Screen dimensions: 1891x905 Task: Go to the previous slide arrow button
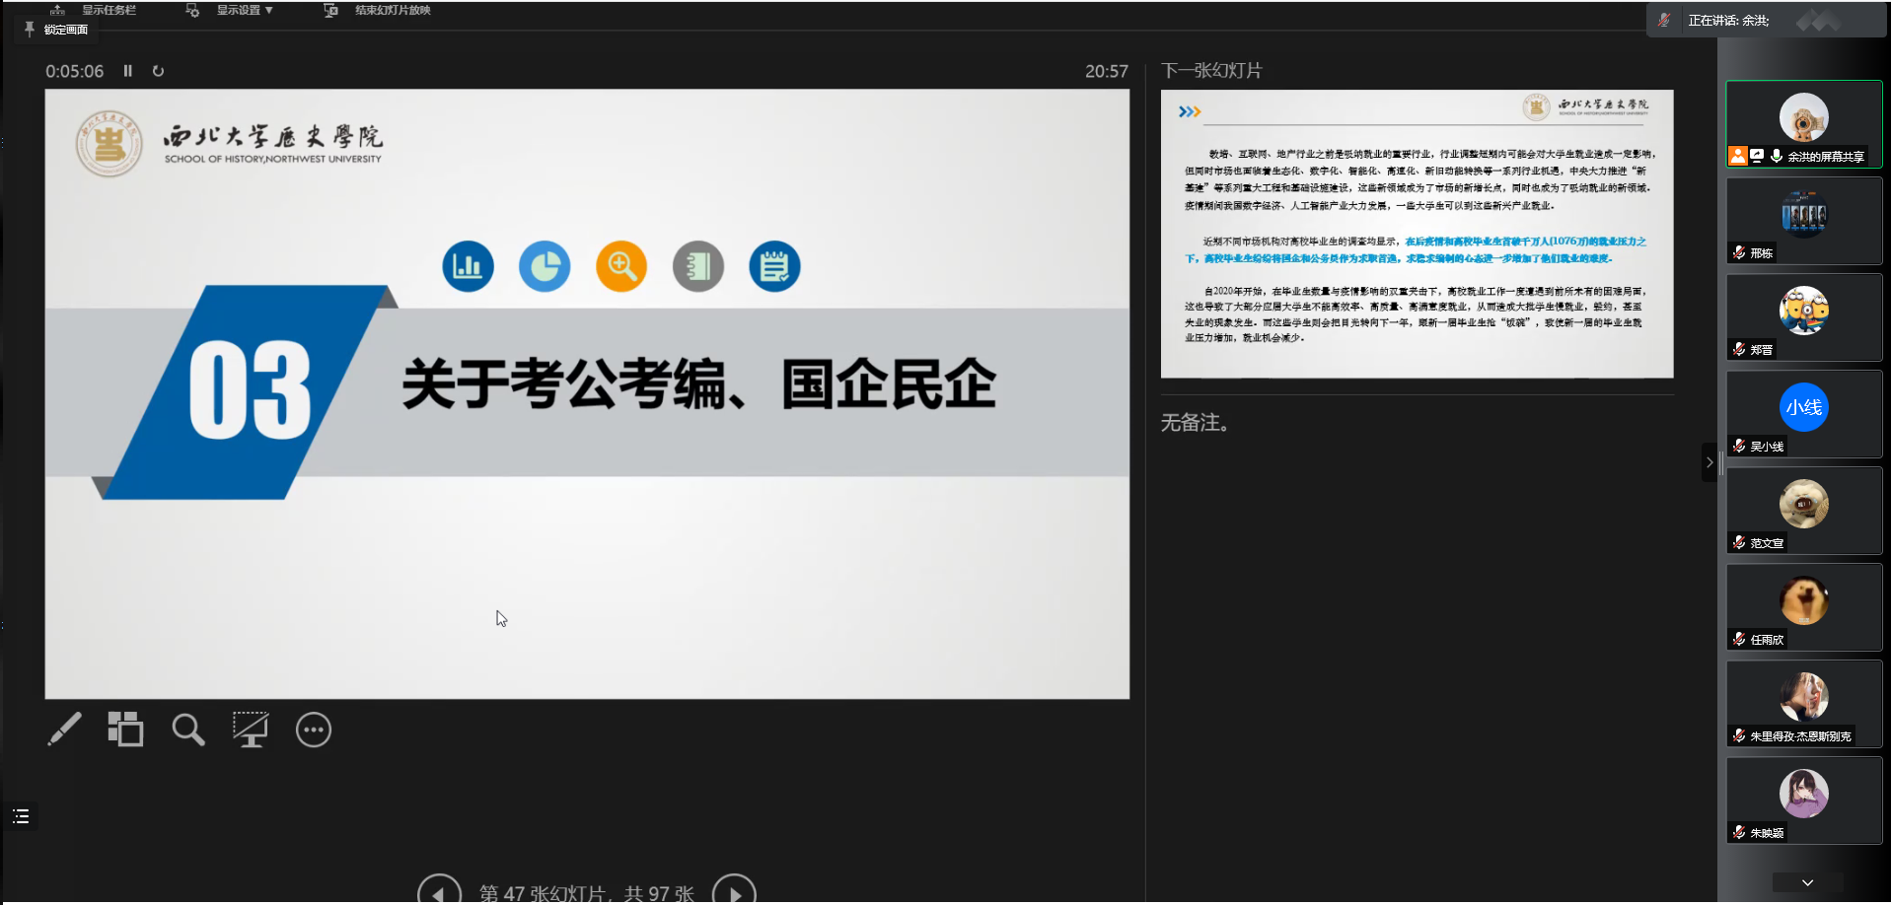point(439,892)
